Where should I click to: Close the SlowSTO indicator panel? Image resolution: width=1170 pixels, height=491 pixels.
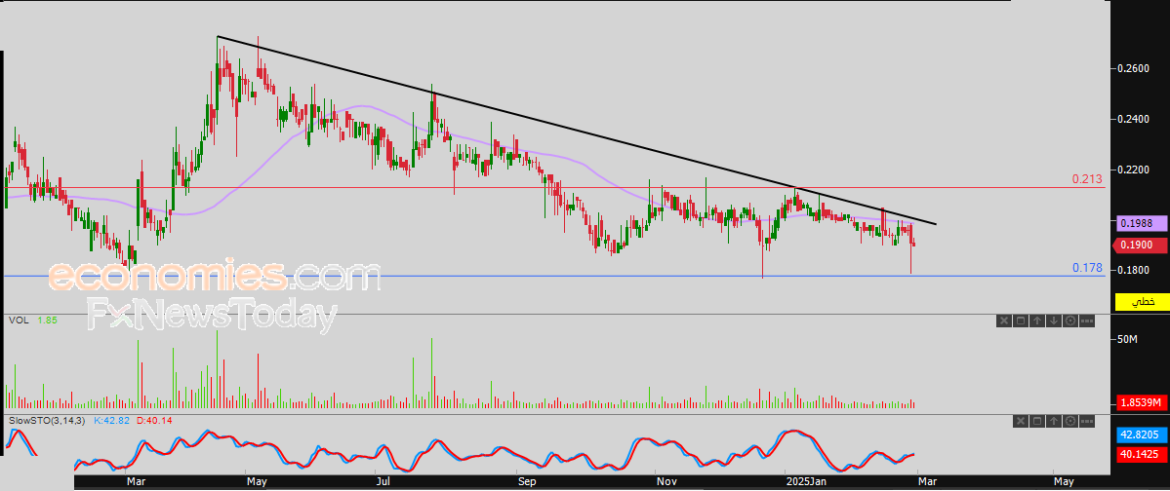1021,421
